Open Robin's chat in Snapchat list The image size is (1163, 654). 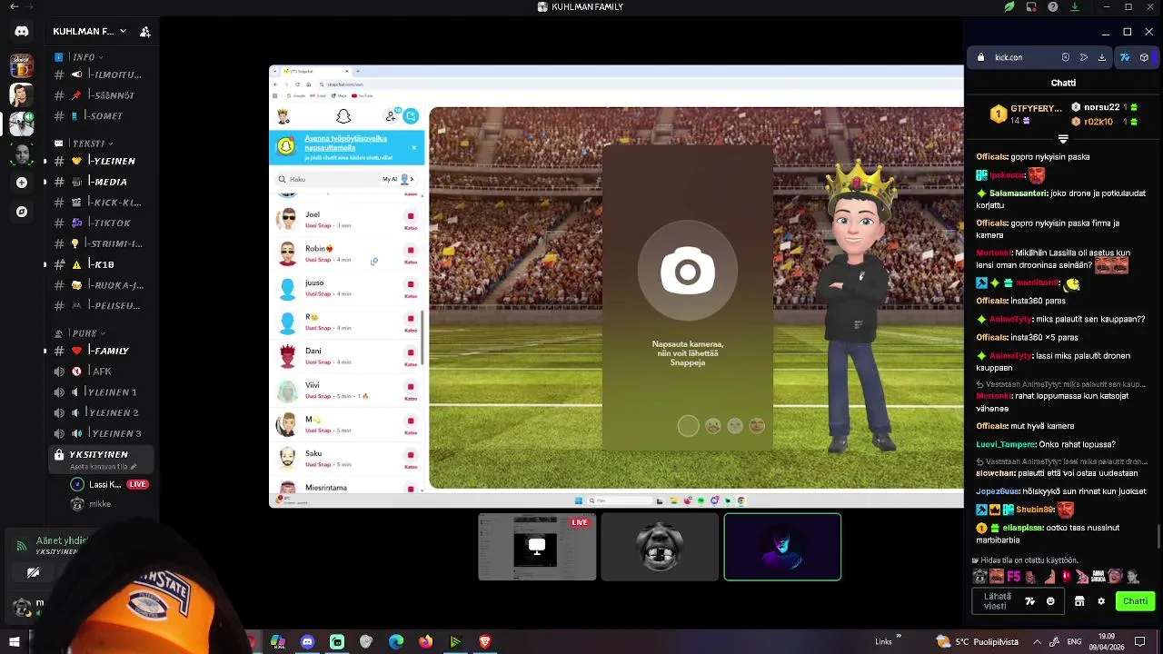pyautogui.click(x=346, y=253)
